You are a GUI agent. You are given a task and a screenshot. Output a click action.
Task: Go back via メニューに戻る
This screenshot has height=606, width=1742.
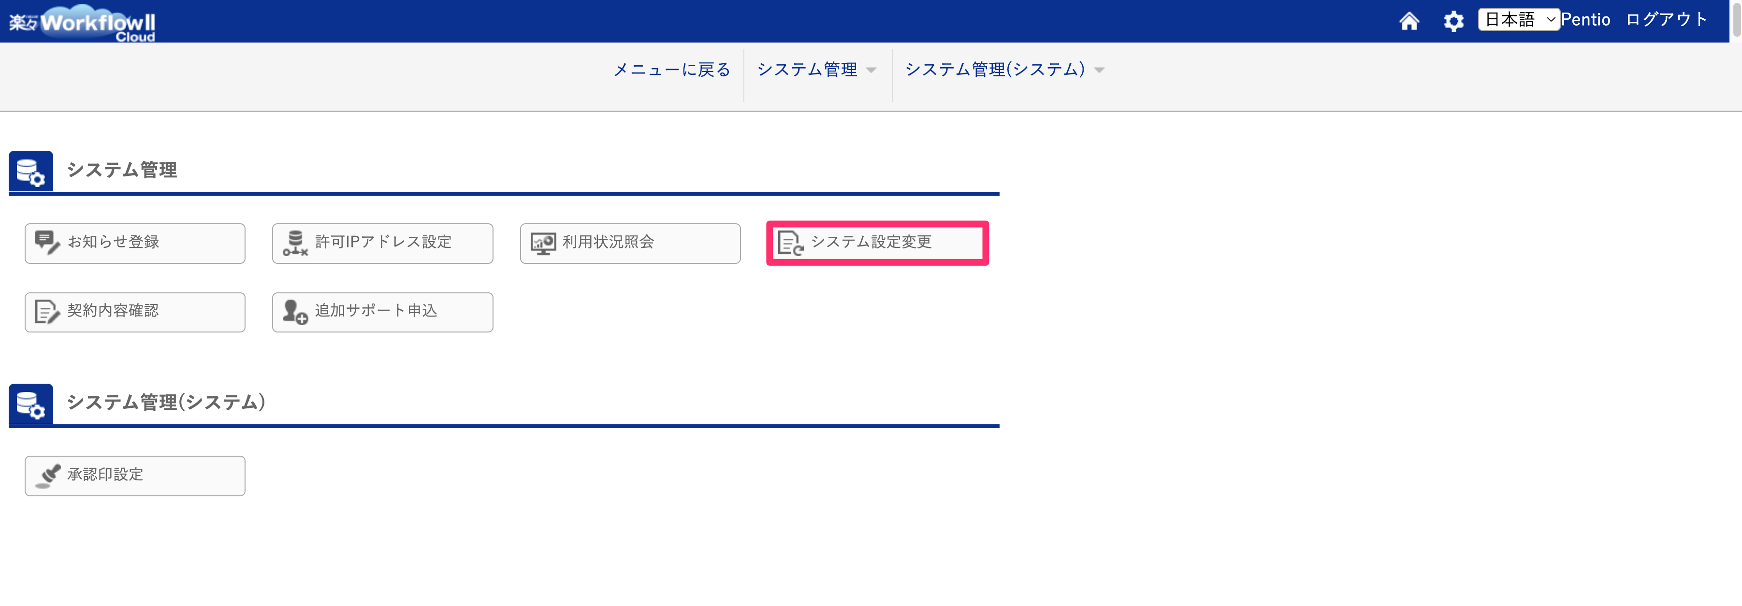pos(671,70)
